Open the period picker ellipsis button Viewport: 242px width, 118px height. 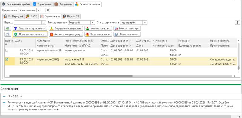tap(44, 23)
